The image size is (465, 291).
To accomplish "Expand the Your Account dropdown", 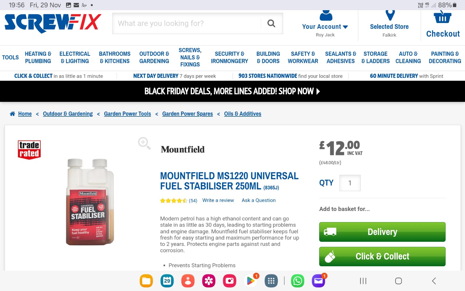I will coord(325,26).
